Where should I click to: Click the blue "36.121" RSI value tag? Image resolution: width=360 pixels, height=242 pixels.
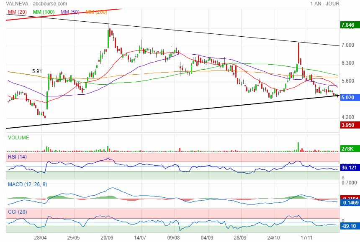point(349,168)
